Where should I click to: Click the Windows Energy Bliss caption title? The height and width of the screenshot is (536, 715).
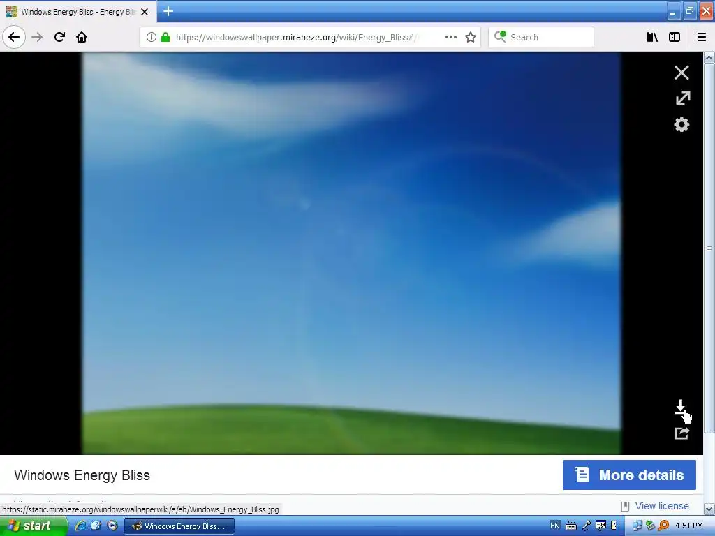point(82,475)
